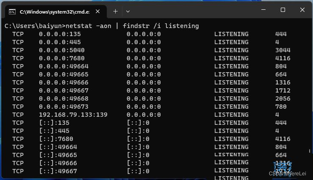This screenshot has height=180, width=313.
Task: Click TCP in the 0.0.0.0:135 row
Action: pyautogui.click(x=18, y=34)
